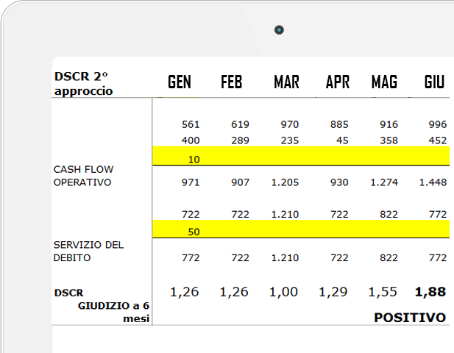Select the MAR column header
The height and width of the screenshot is (353, 454).
coord(286,82)
